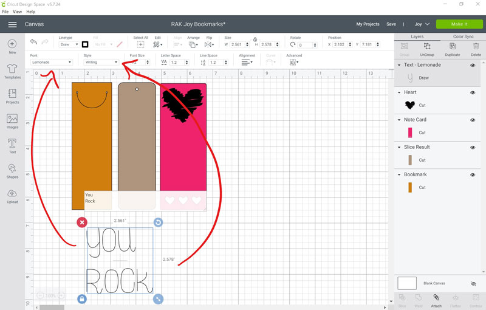Open the Style Writing dropdown
Screen dimensions: 486x310
(x=101, y=63)
